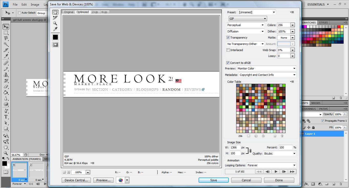Select the Paint Bucket tool
The width and height of the screenshot is (349, 188).
tap(6, 92)
